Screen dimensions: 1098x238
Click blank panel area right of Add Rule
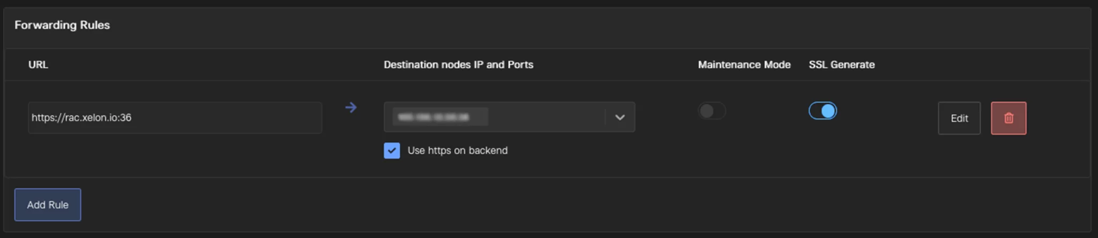point(536,205)
